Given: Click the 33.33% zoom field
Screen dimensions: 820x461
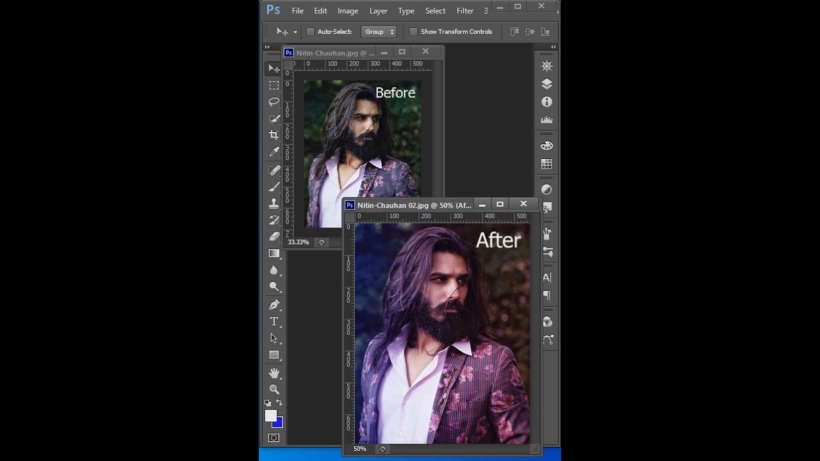Looking at the screenshot, I should point(299,242).
